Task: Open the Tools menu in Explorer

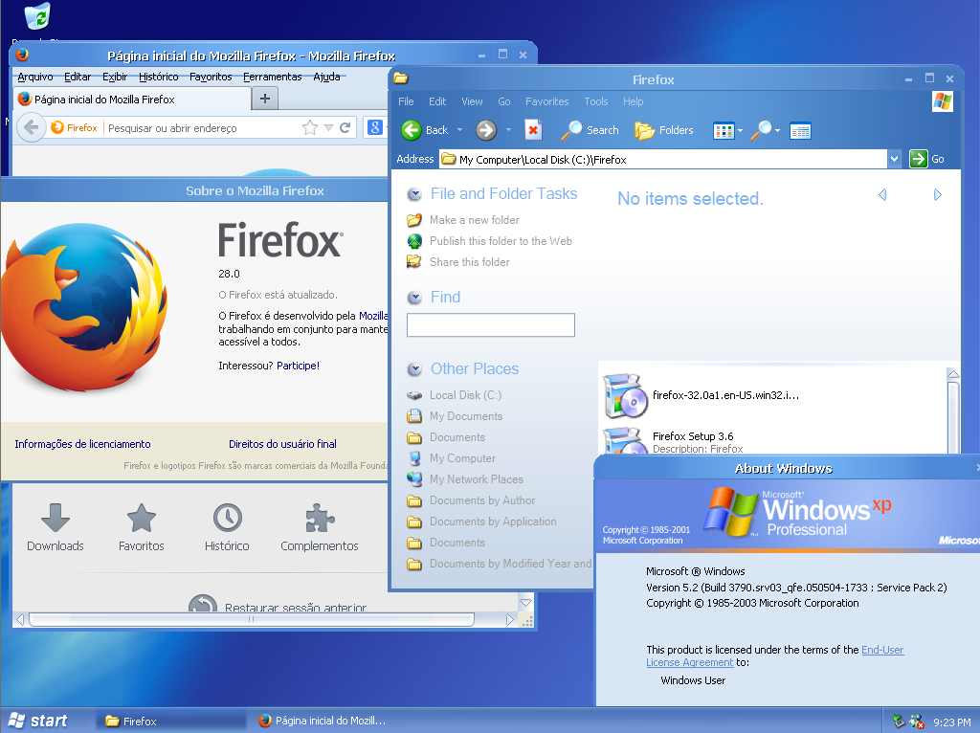Action: click(595, 101)
